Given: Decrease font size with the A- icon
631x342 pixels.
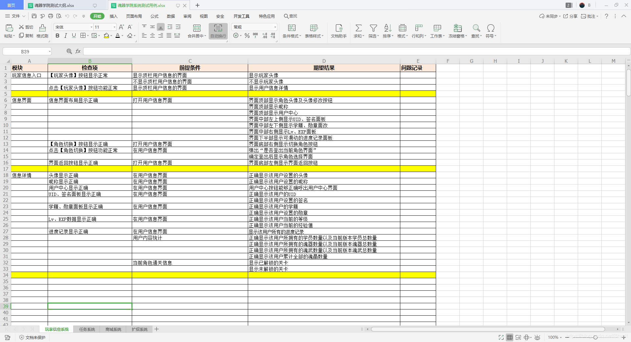Looking at the screenshot, I should tap(130, 27).
